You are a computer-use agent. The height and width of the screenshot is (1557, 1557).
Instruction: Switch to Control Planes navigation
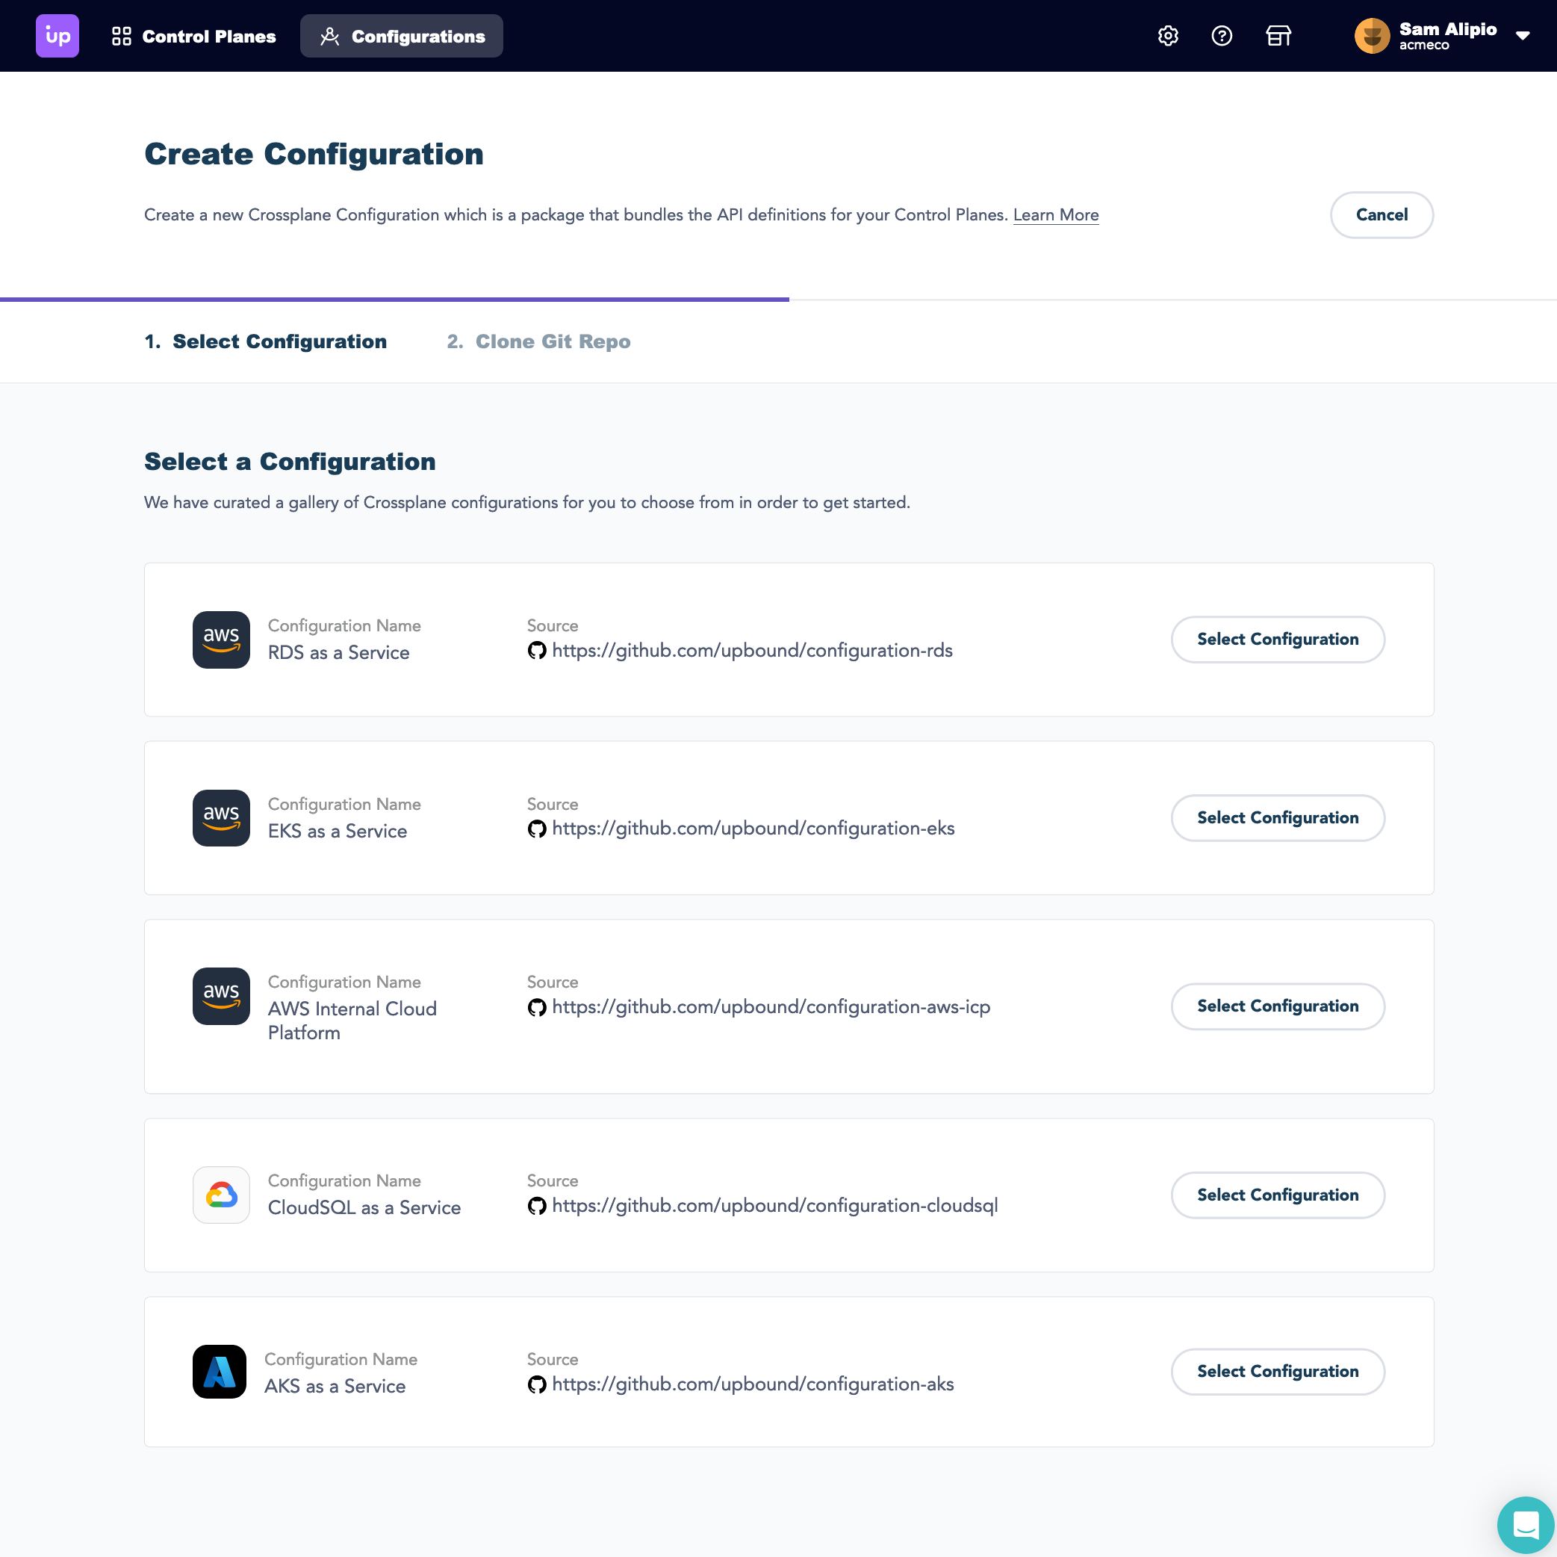pos(193,35)
